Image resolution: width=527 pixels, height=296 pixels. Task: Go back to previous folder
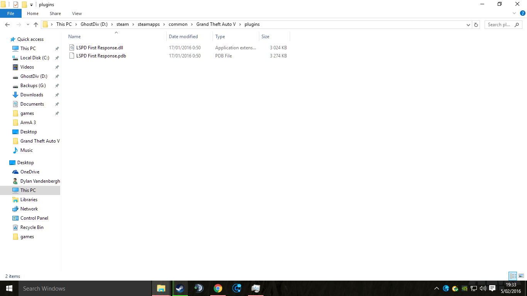pos(7,24)
